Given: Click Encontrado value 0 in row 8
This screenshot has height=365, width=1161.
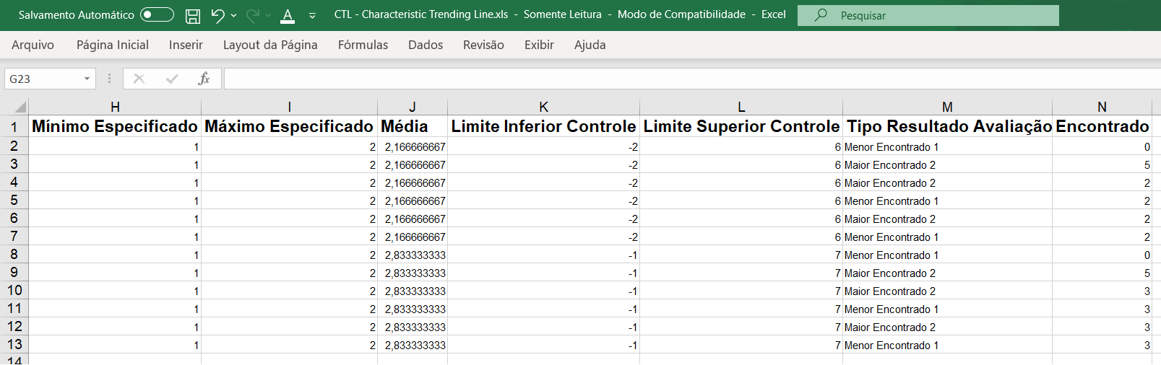Looking at the screenshot, I should (x=1102, y=255).
